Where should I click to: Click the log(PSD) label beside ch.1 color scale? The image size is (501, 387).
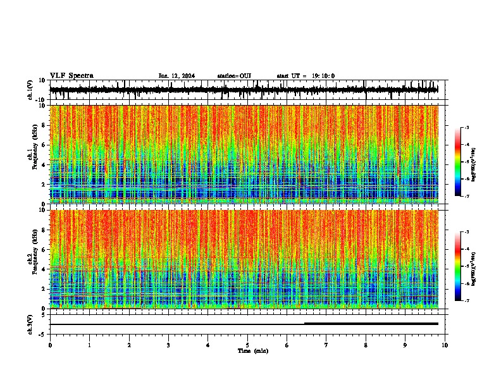(x=474, y=164)
